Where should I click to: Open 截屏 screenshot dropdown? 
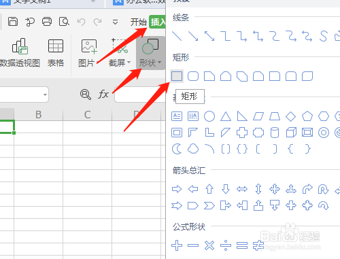pos(120,52)
